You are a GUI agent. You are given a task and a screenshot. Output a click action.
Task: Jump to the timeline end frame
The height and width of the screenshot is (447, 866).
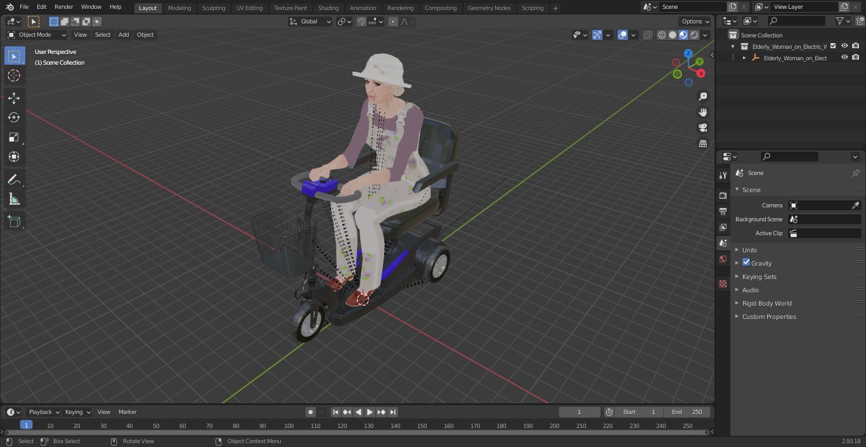coord(393,412)
